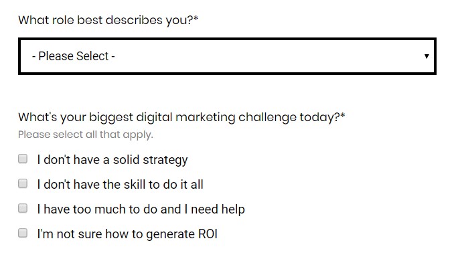456x261 pixels.
Task: Click the word 'ROI' in last option
Action: pos(208,234)
